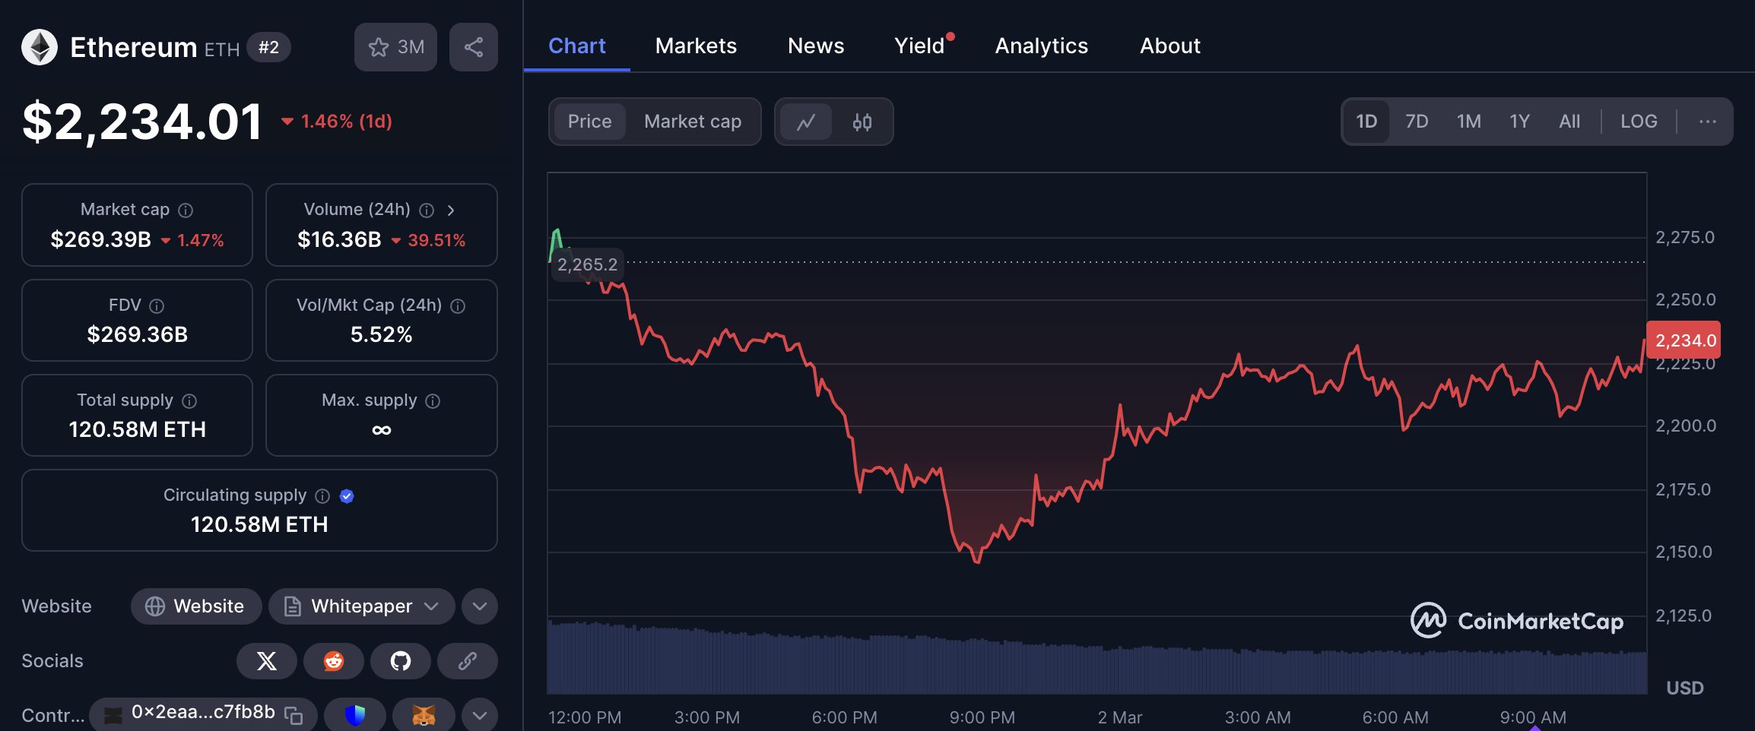
Task: Open Volume (24h) details arrow
Action: [x=451, y=210]
